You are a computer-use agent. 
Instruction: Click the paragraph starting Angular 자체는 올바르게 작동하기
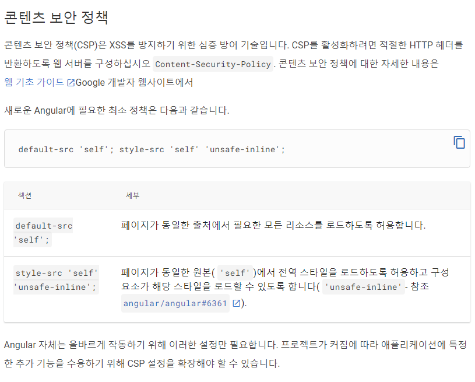(235, 354)
